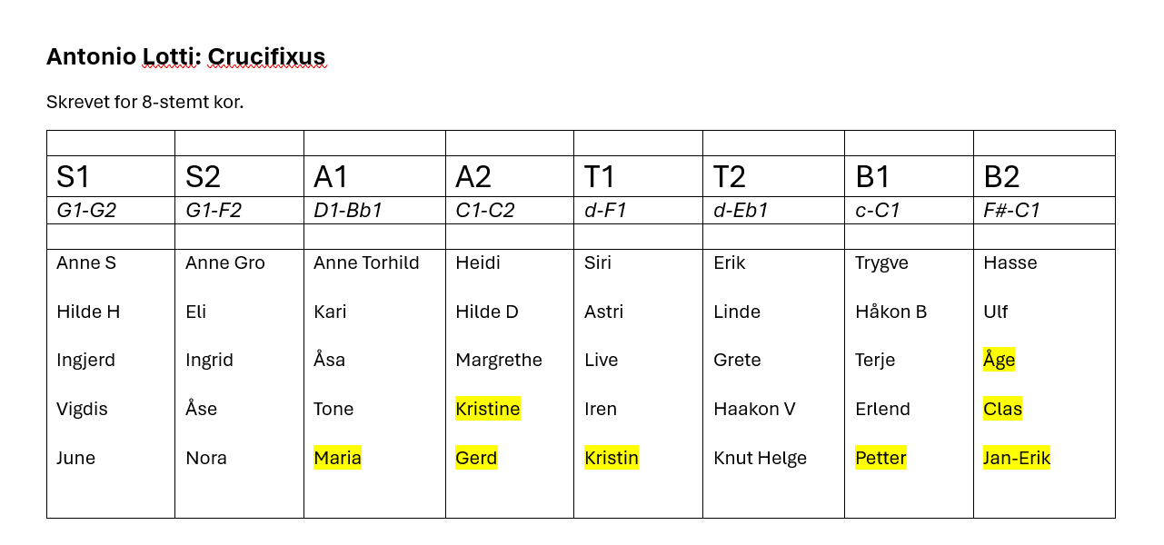Click the range text d-Eb1
The height and width of the screenshot is (545, 1164).
[741, 210]
